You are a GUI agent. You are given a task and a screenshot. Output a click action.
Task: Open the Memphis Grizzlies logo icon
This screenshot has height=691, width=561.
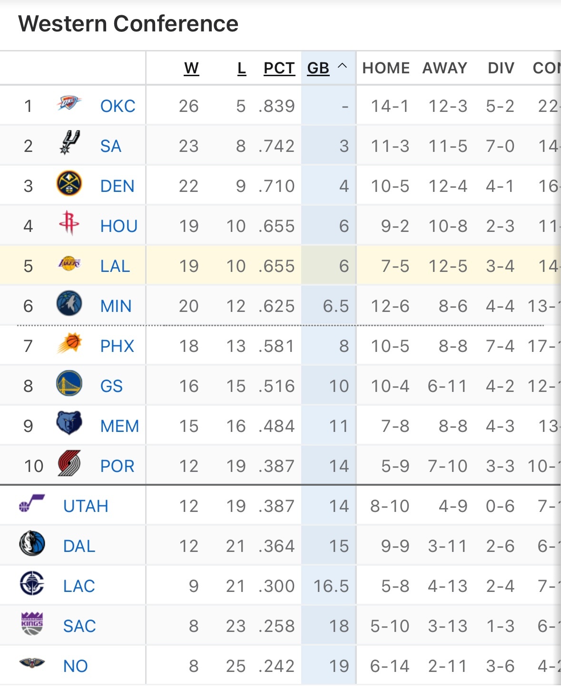click(69, 423)
